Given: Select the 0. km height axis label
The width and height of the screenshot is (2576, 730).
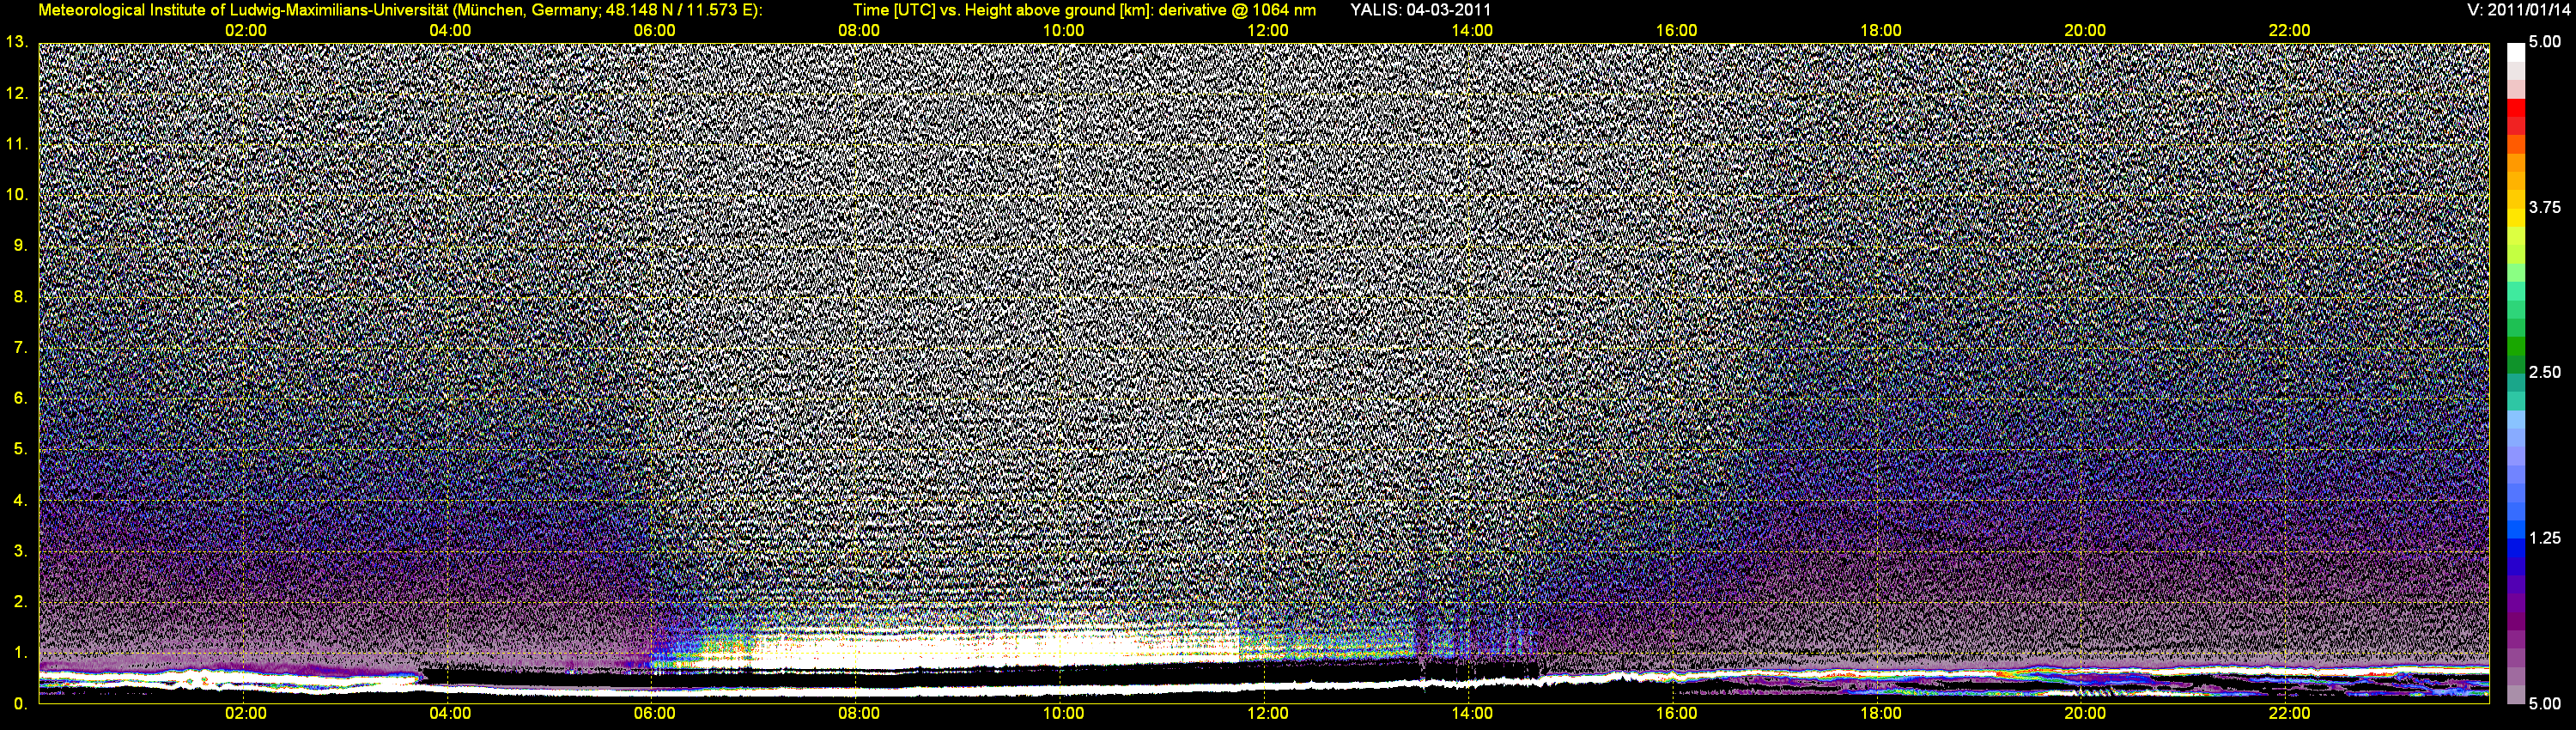Looking at the screenshot, I should click(21, 703).
